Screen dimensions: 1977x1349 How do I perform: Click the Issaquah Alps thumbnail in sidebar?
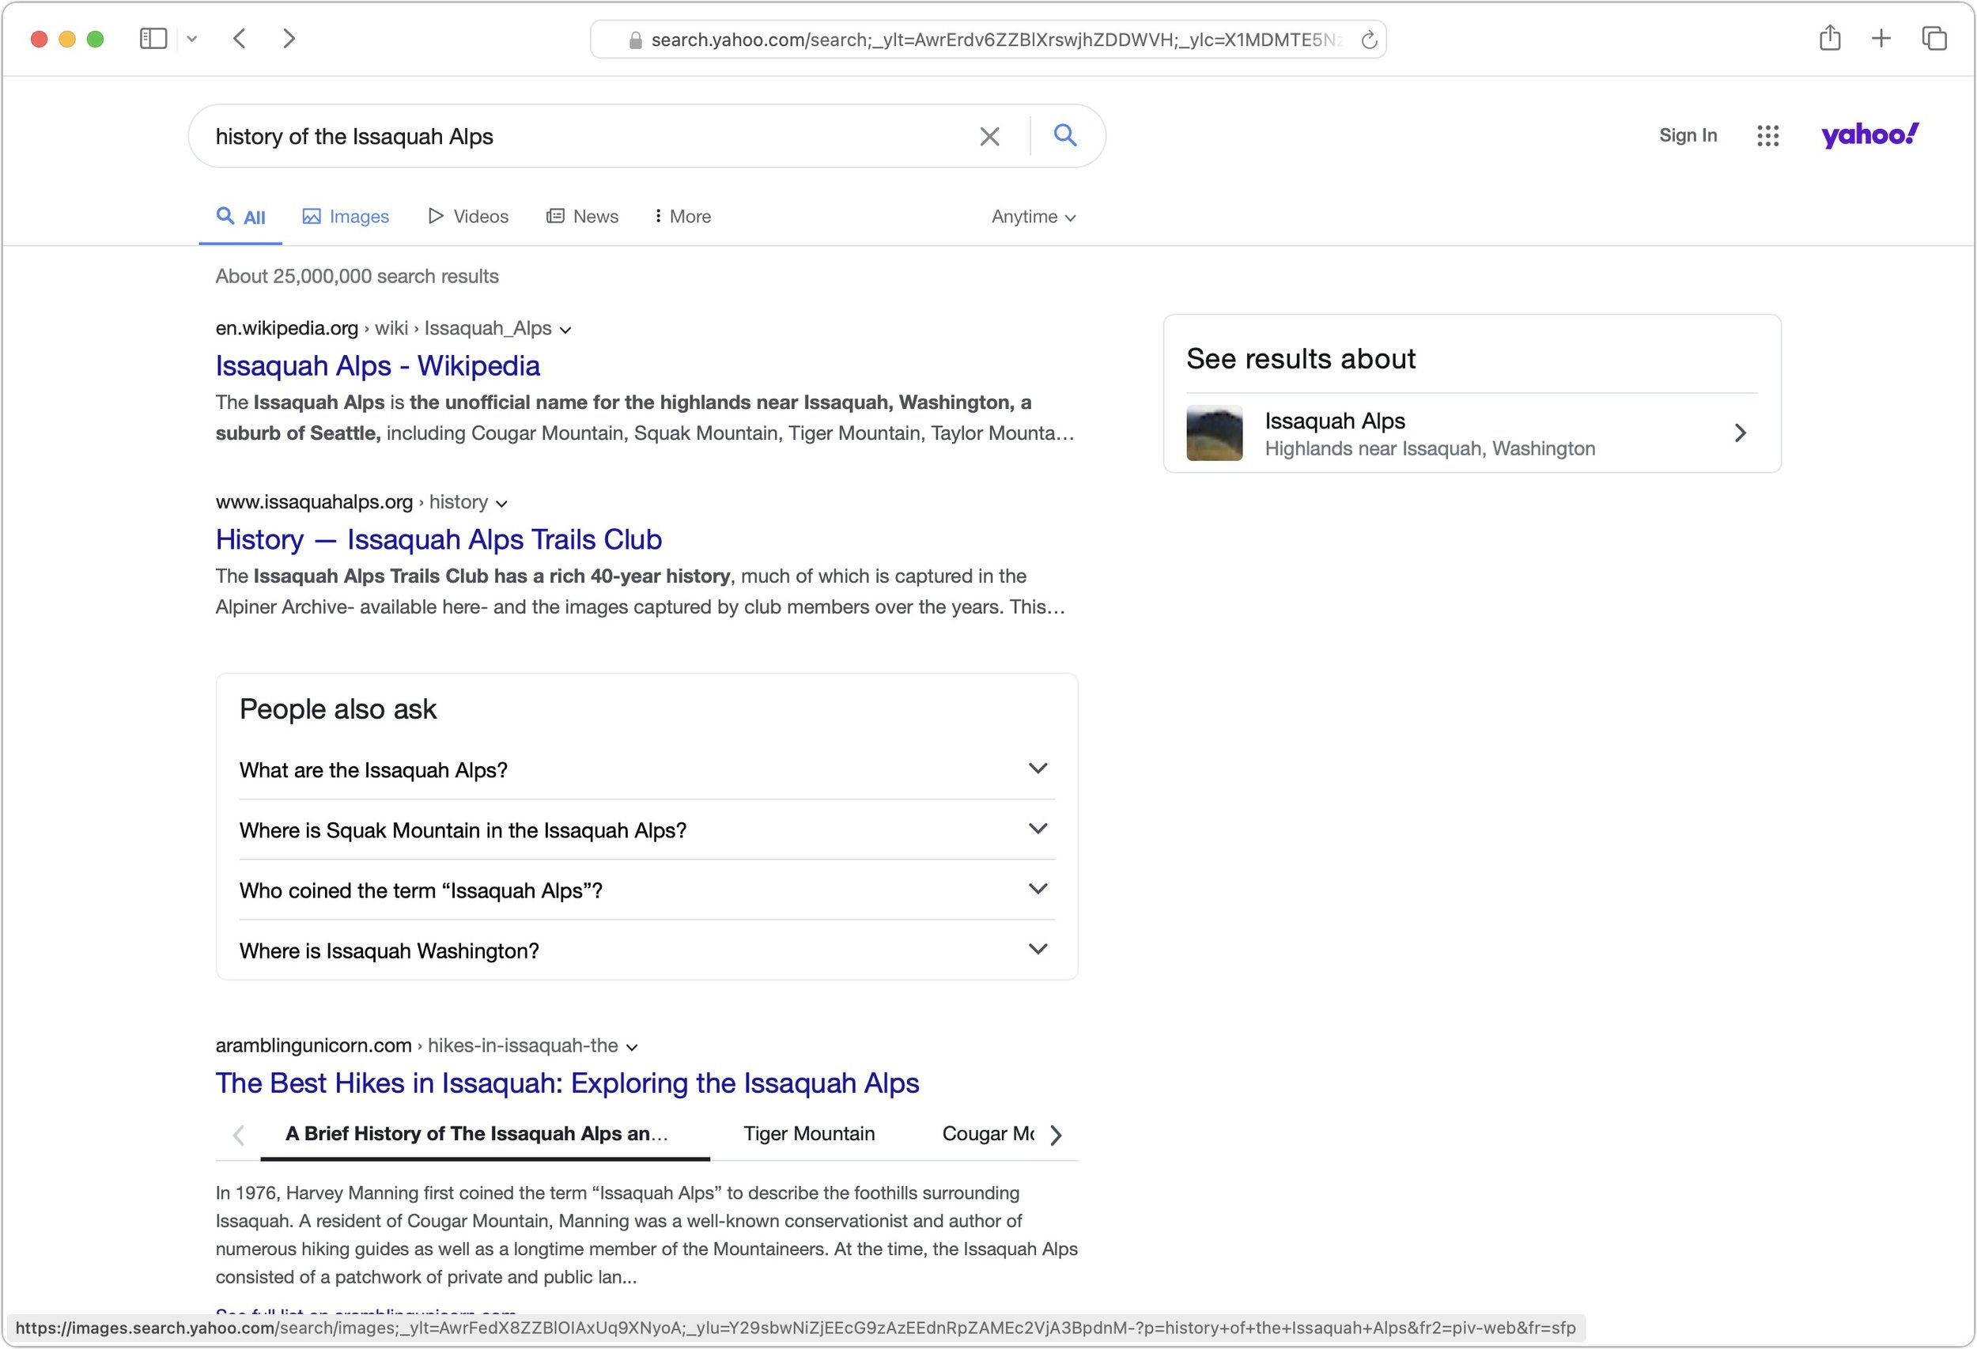(x=1214, y=433)
